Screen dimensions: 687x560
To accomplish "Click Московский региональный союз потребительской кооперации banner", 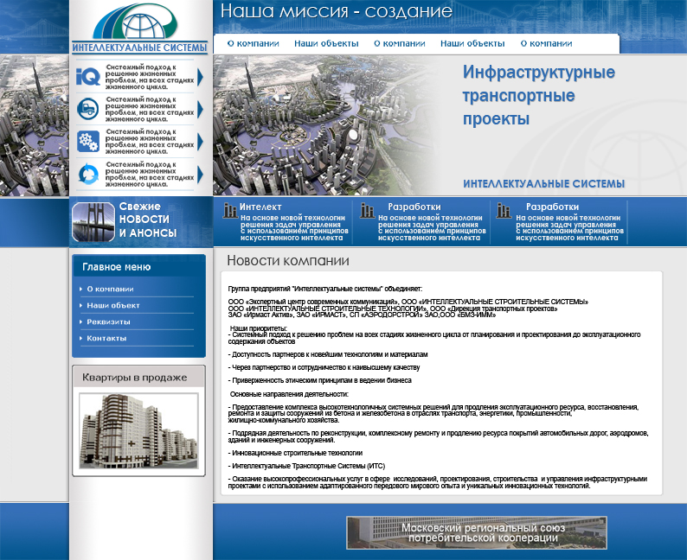I will (477, 532).
